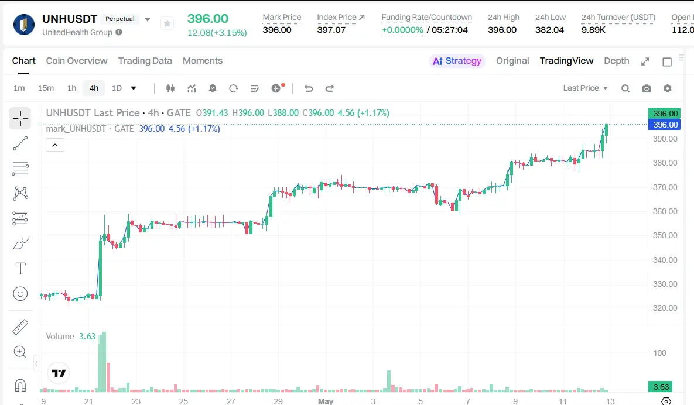Switch to Depth chart view
This screenshot has height=405, width=694.
[616, 61]
